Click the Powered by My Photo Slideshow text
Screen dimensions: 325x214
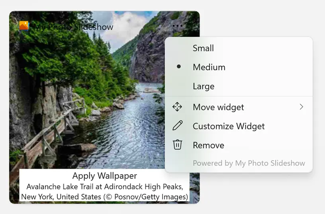[x=249, y=163]
